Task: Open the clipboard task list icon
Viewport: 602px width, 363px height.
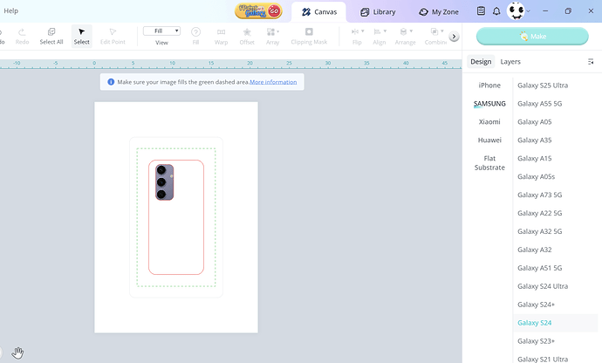Action: [x=481, y=11]
